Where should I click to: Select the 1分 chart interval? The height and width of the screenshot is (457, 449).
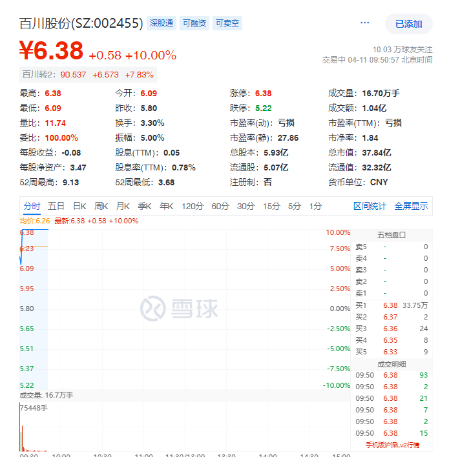click(x=316, y=207)
